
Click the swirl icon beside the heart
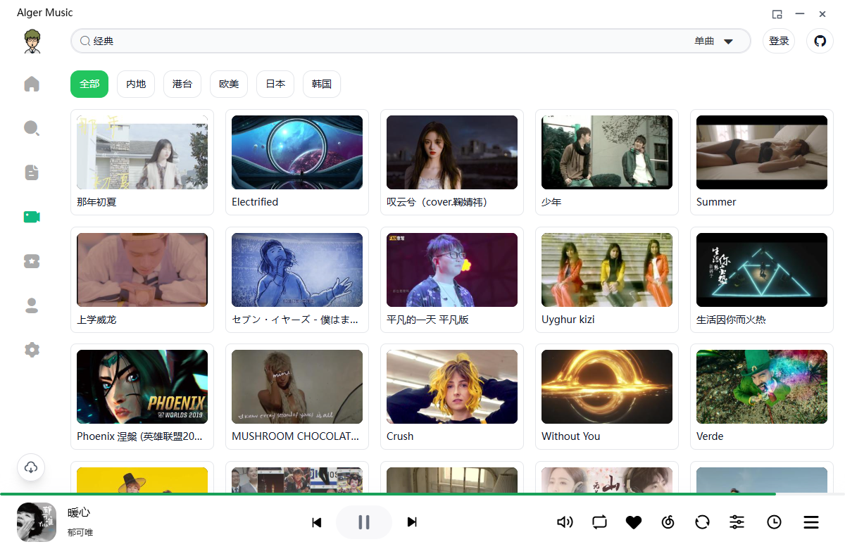point(668,522)
